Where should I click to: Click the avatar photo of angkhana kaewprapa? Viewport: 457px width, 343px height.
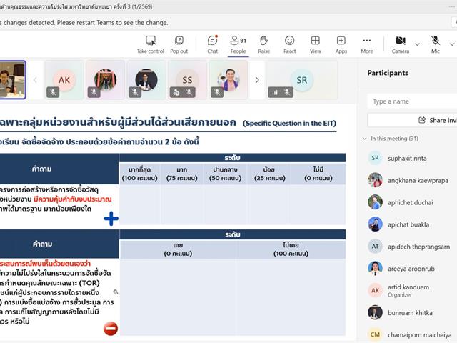[x=375, y=180]
